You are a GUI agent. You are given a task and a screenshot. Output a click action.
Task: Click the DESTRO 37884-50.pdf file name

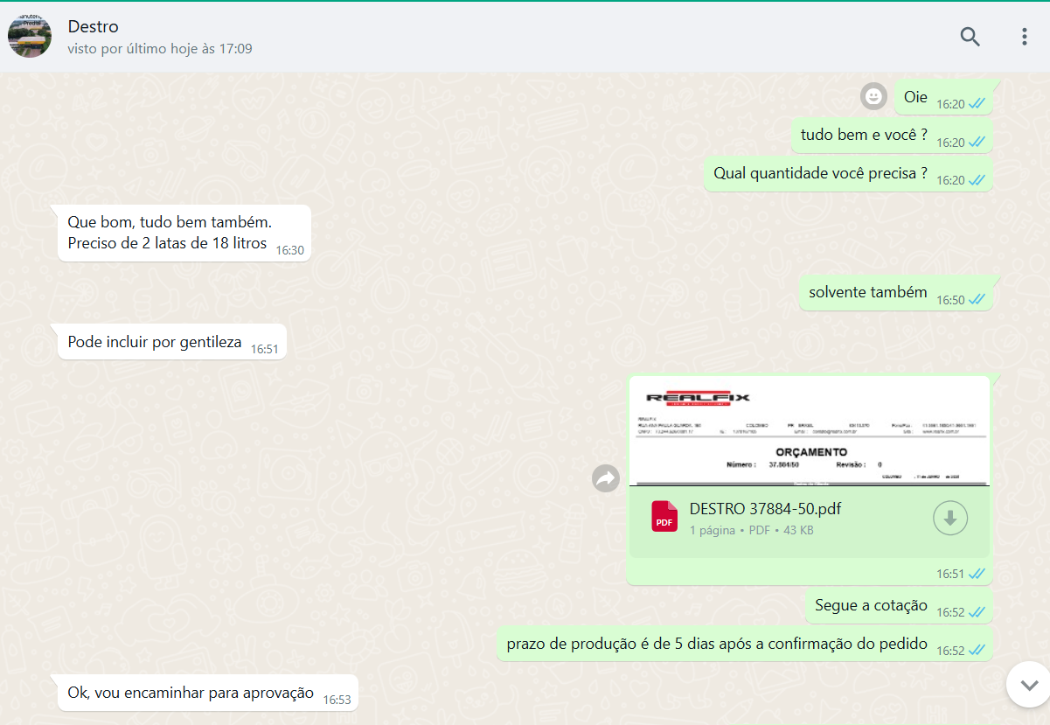(765, 509)
